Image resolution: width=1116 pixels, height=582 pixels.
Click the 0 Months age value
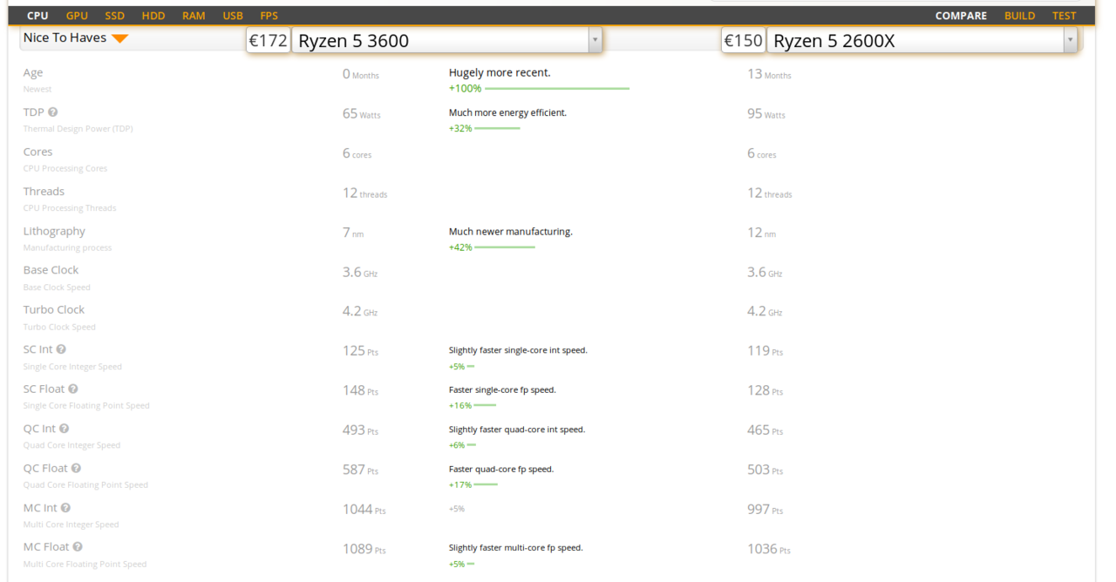pyautogui.click(x=361, y=74)
